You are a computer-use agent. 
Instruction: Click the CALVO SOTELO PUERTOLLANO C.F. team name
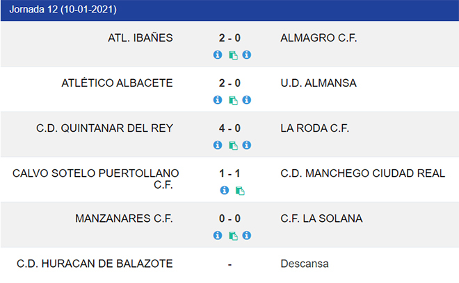[95, 179]
